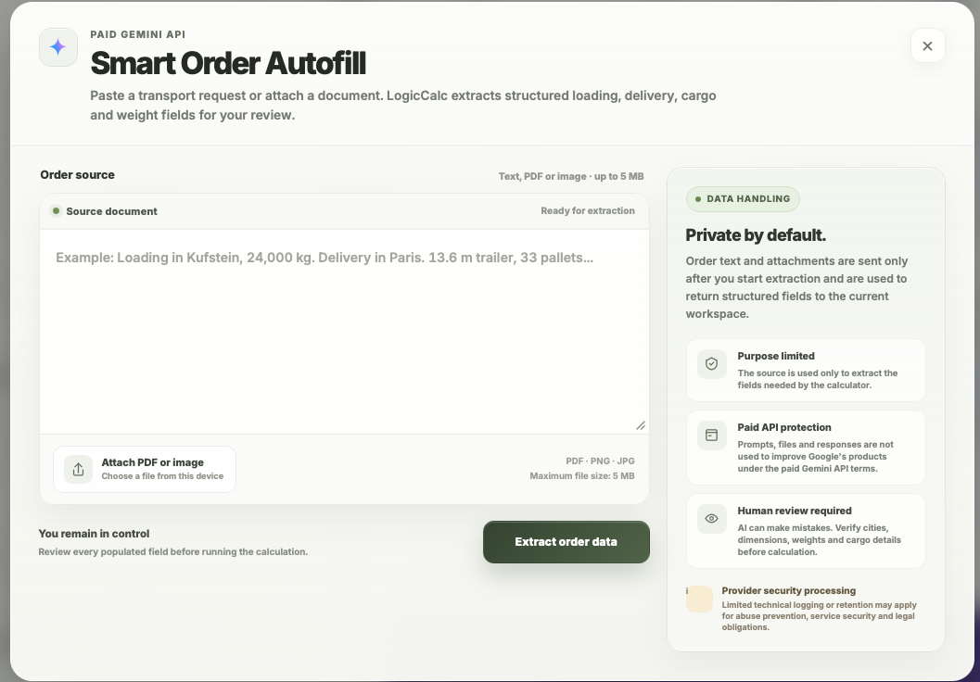This screenshot has width=980, height=682.
Task: Click the DATA HANDLING badge
Action: coord(743,199)
